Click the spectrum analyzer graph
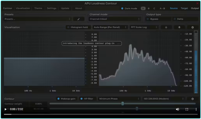Viewport: 201px width, 119px height. pyautogui.click(x=139, y=59)
